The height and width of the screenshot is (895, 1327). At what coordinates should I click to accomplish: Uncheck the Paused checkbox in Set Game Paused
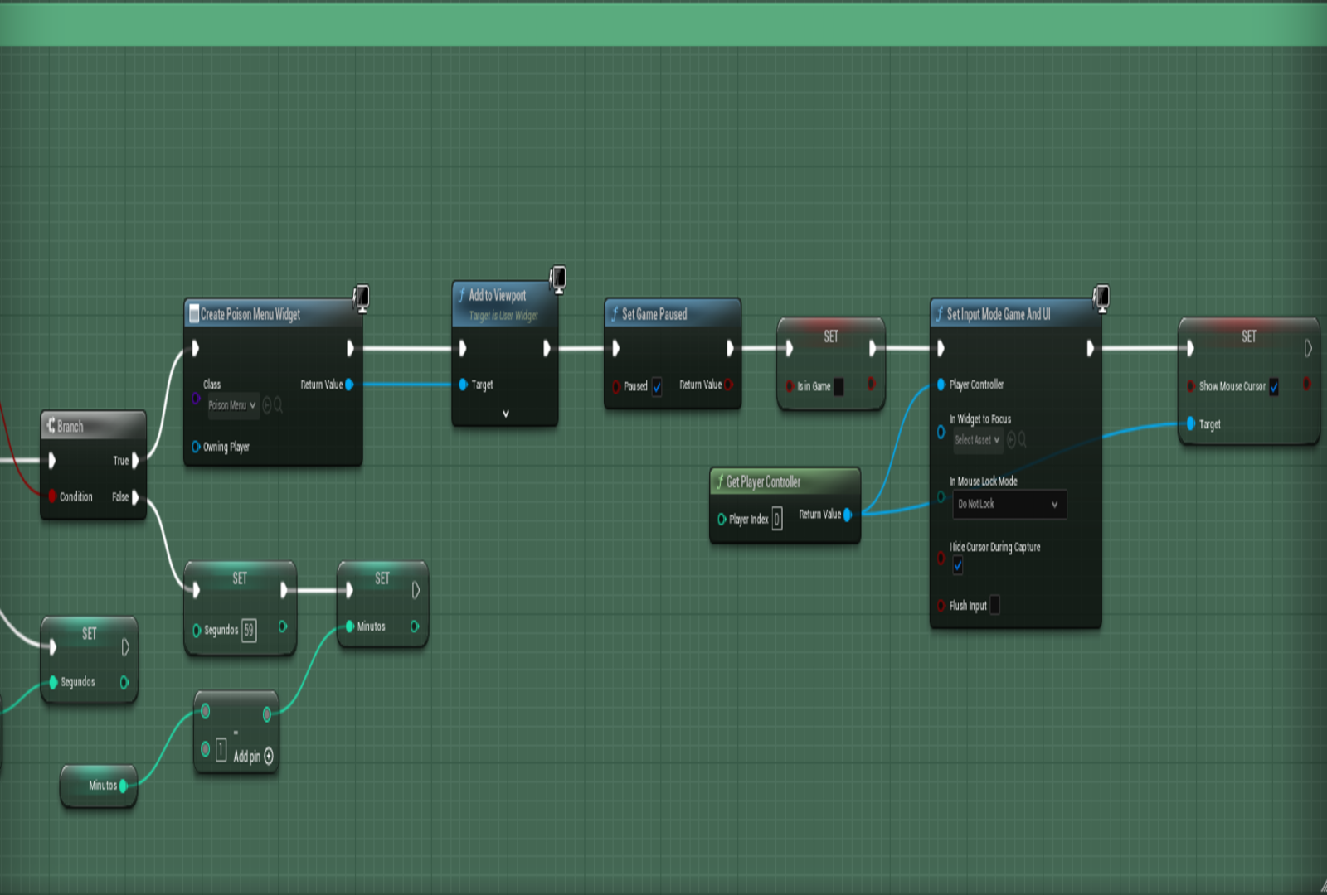tap(657, 386)
